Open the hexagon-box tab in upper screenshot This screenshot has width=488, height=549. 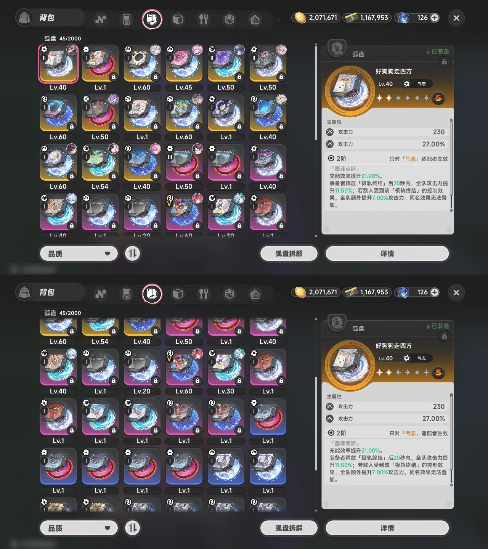[x=230, y=19]
